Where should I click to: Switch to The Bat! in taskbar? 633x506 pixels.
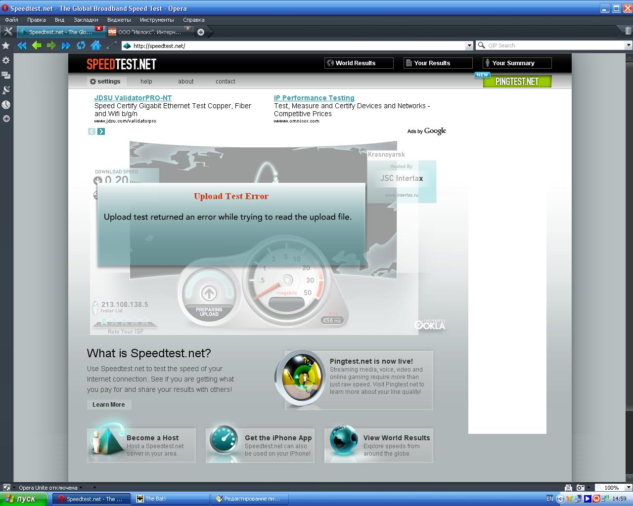click(x=172, y=499)
